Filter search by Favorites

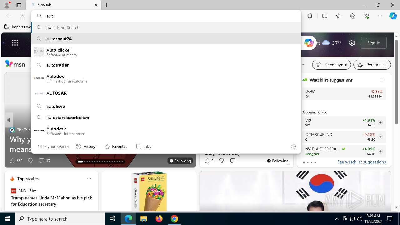pyautogui.click(x=116, y=146)
